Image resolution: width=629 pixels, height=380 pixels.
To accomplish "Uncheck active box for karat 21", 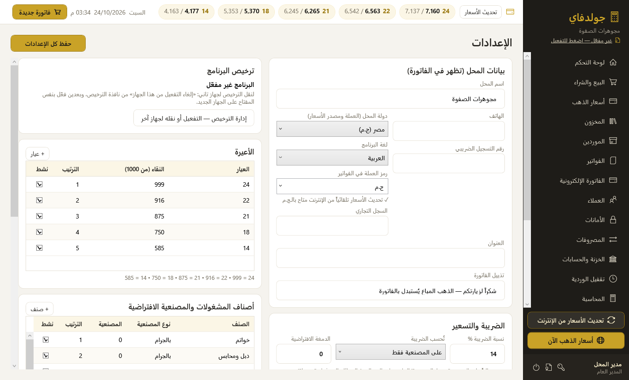I will click(39, 216).
